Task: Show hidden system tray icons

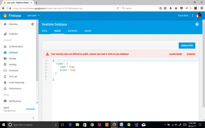Action: tap(165, 125)
